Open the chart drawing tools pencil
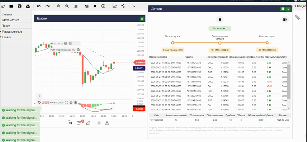 (x=88, y=123)
